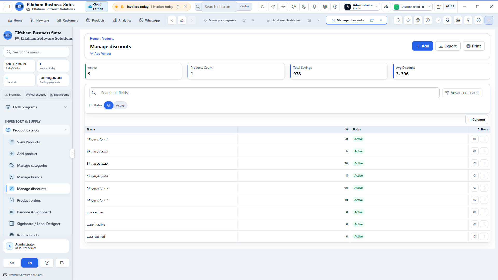Click the Search all fields input
The width and height of the screenshot is (498, 280).
click(x=264, y=93)
